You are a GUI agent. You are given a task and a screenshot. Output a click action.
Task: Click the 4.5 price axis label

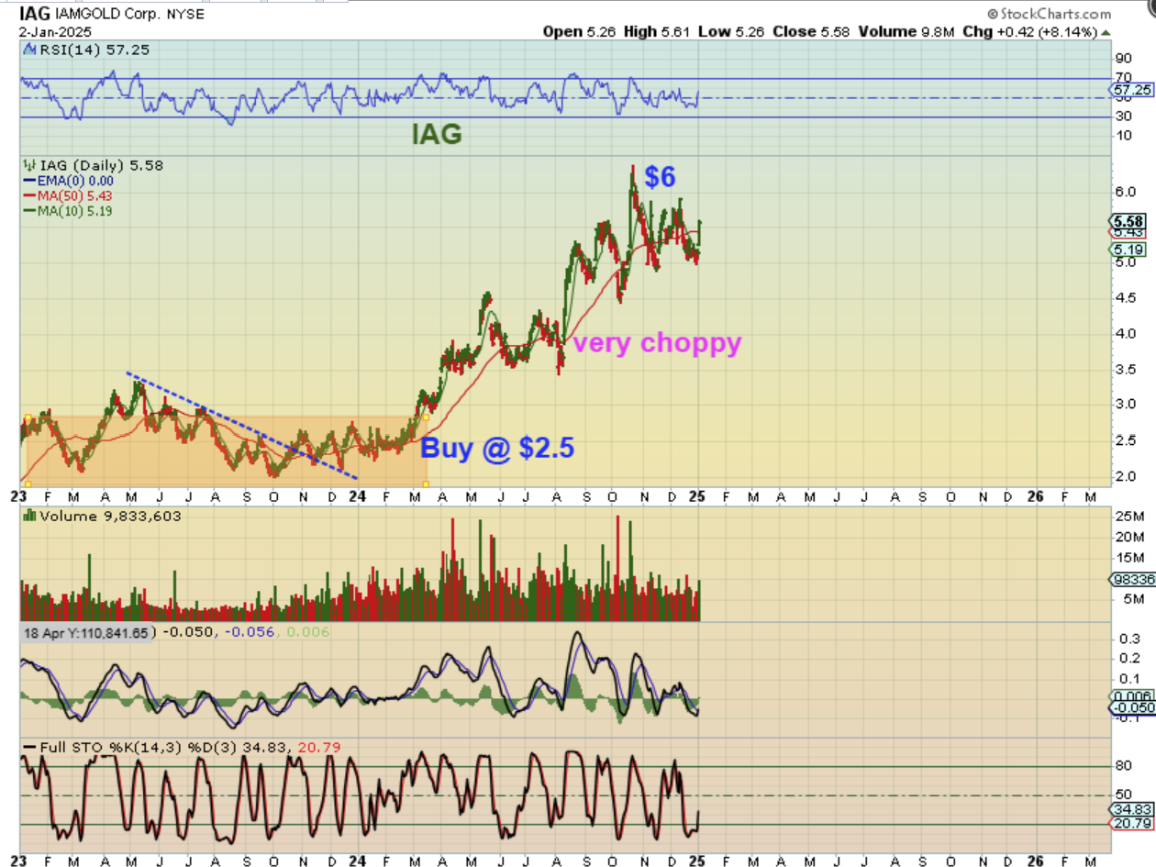tap(1125, 297)
